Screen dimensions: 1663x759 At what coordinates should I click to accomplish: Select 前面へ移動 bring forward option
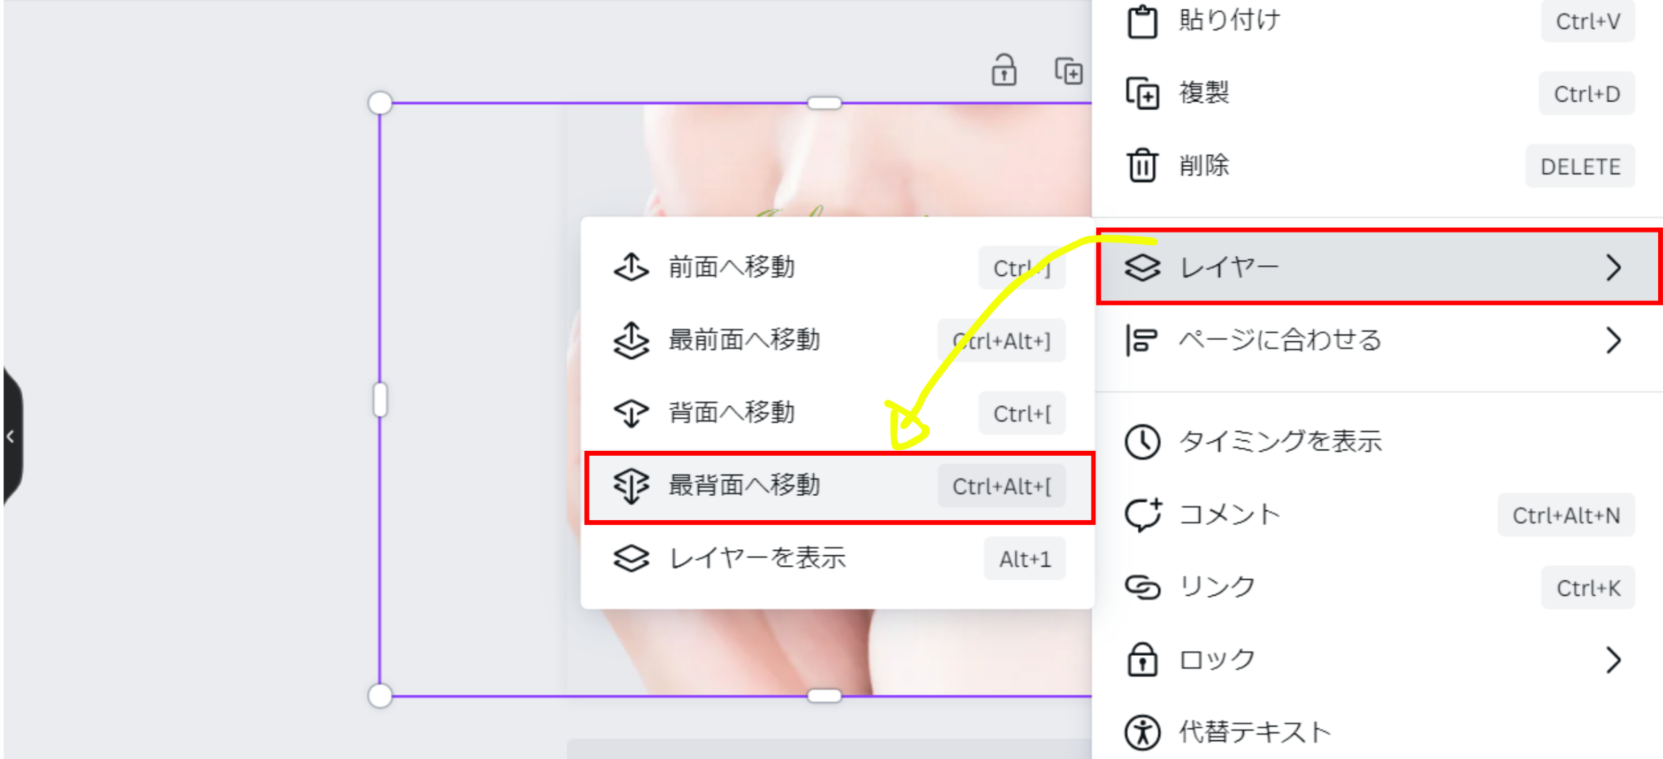(731, 267)
